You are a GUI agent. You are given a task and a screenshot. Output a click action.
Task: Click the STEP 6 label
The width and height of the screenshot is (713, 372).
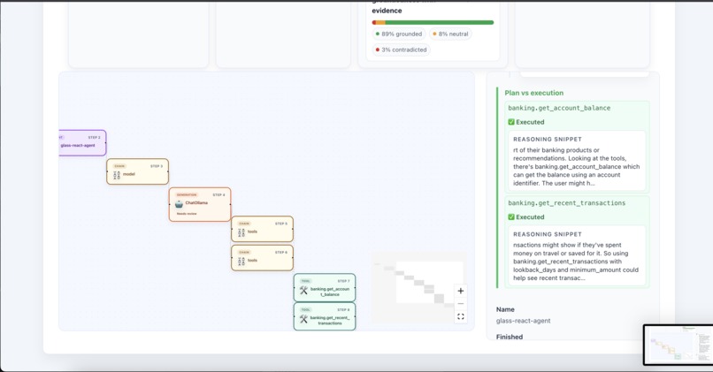(x=281, y=252)
